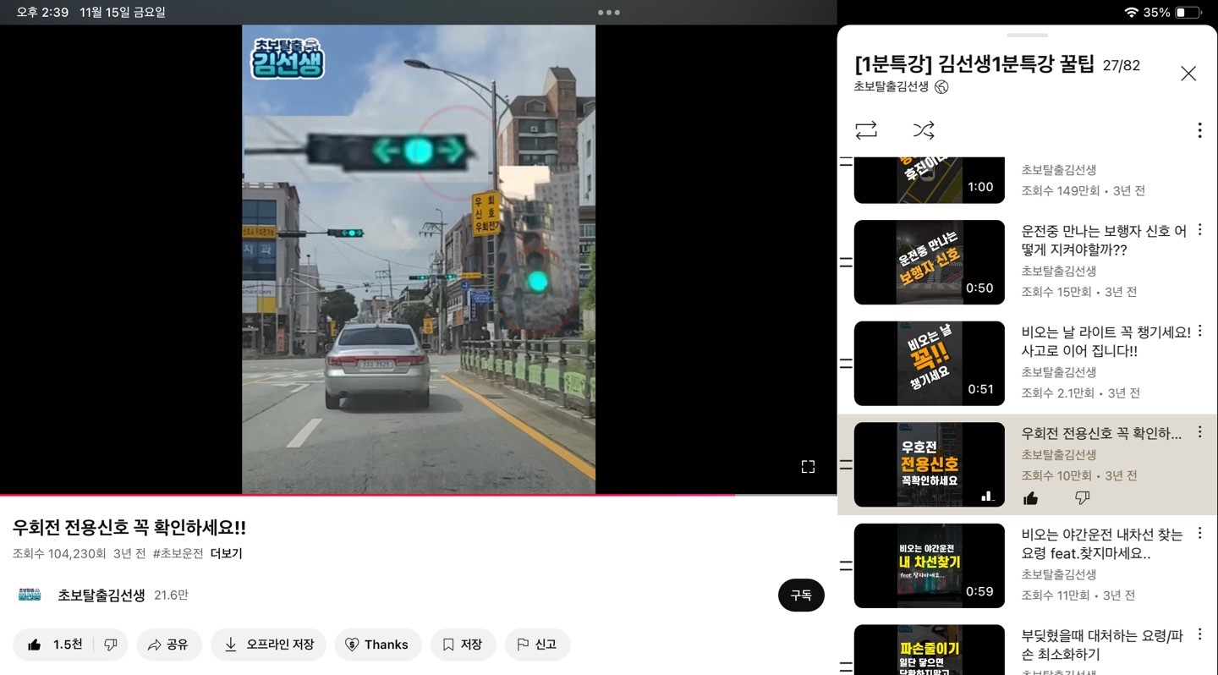Open the three-dot multitasking menu at top
Viewport: 1218px width, 675px height.
click(609, 13)
